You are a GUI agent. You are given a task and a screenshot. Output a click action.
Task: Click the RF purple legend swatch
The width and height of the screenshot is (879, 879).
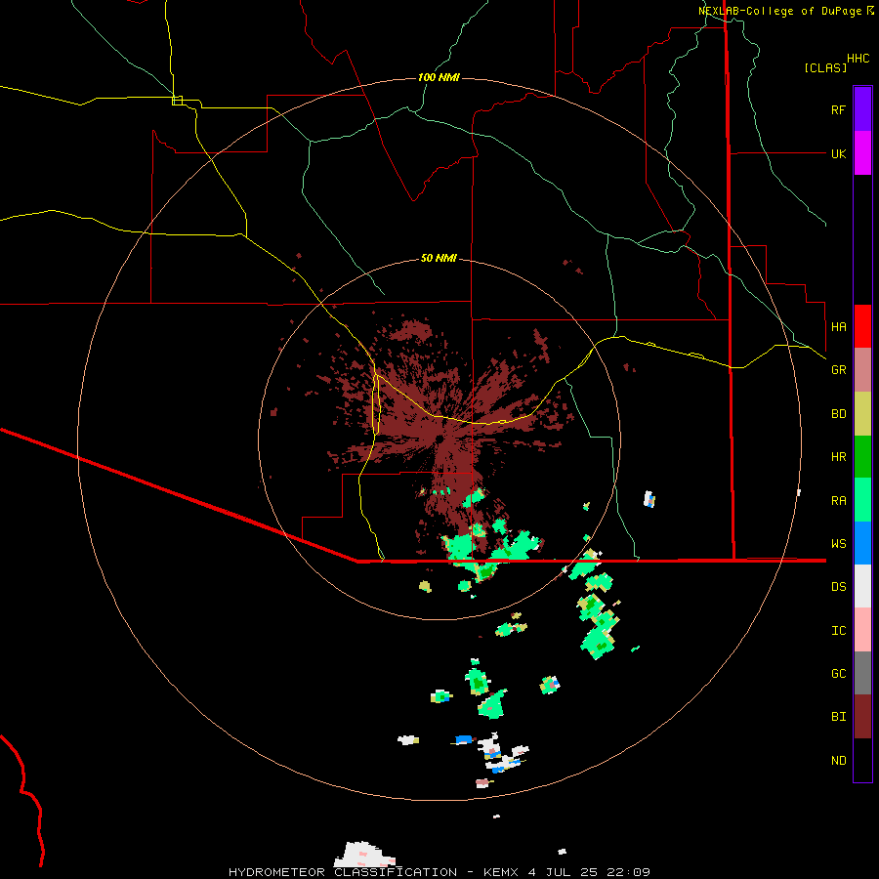coord(862,108)
